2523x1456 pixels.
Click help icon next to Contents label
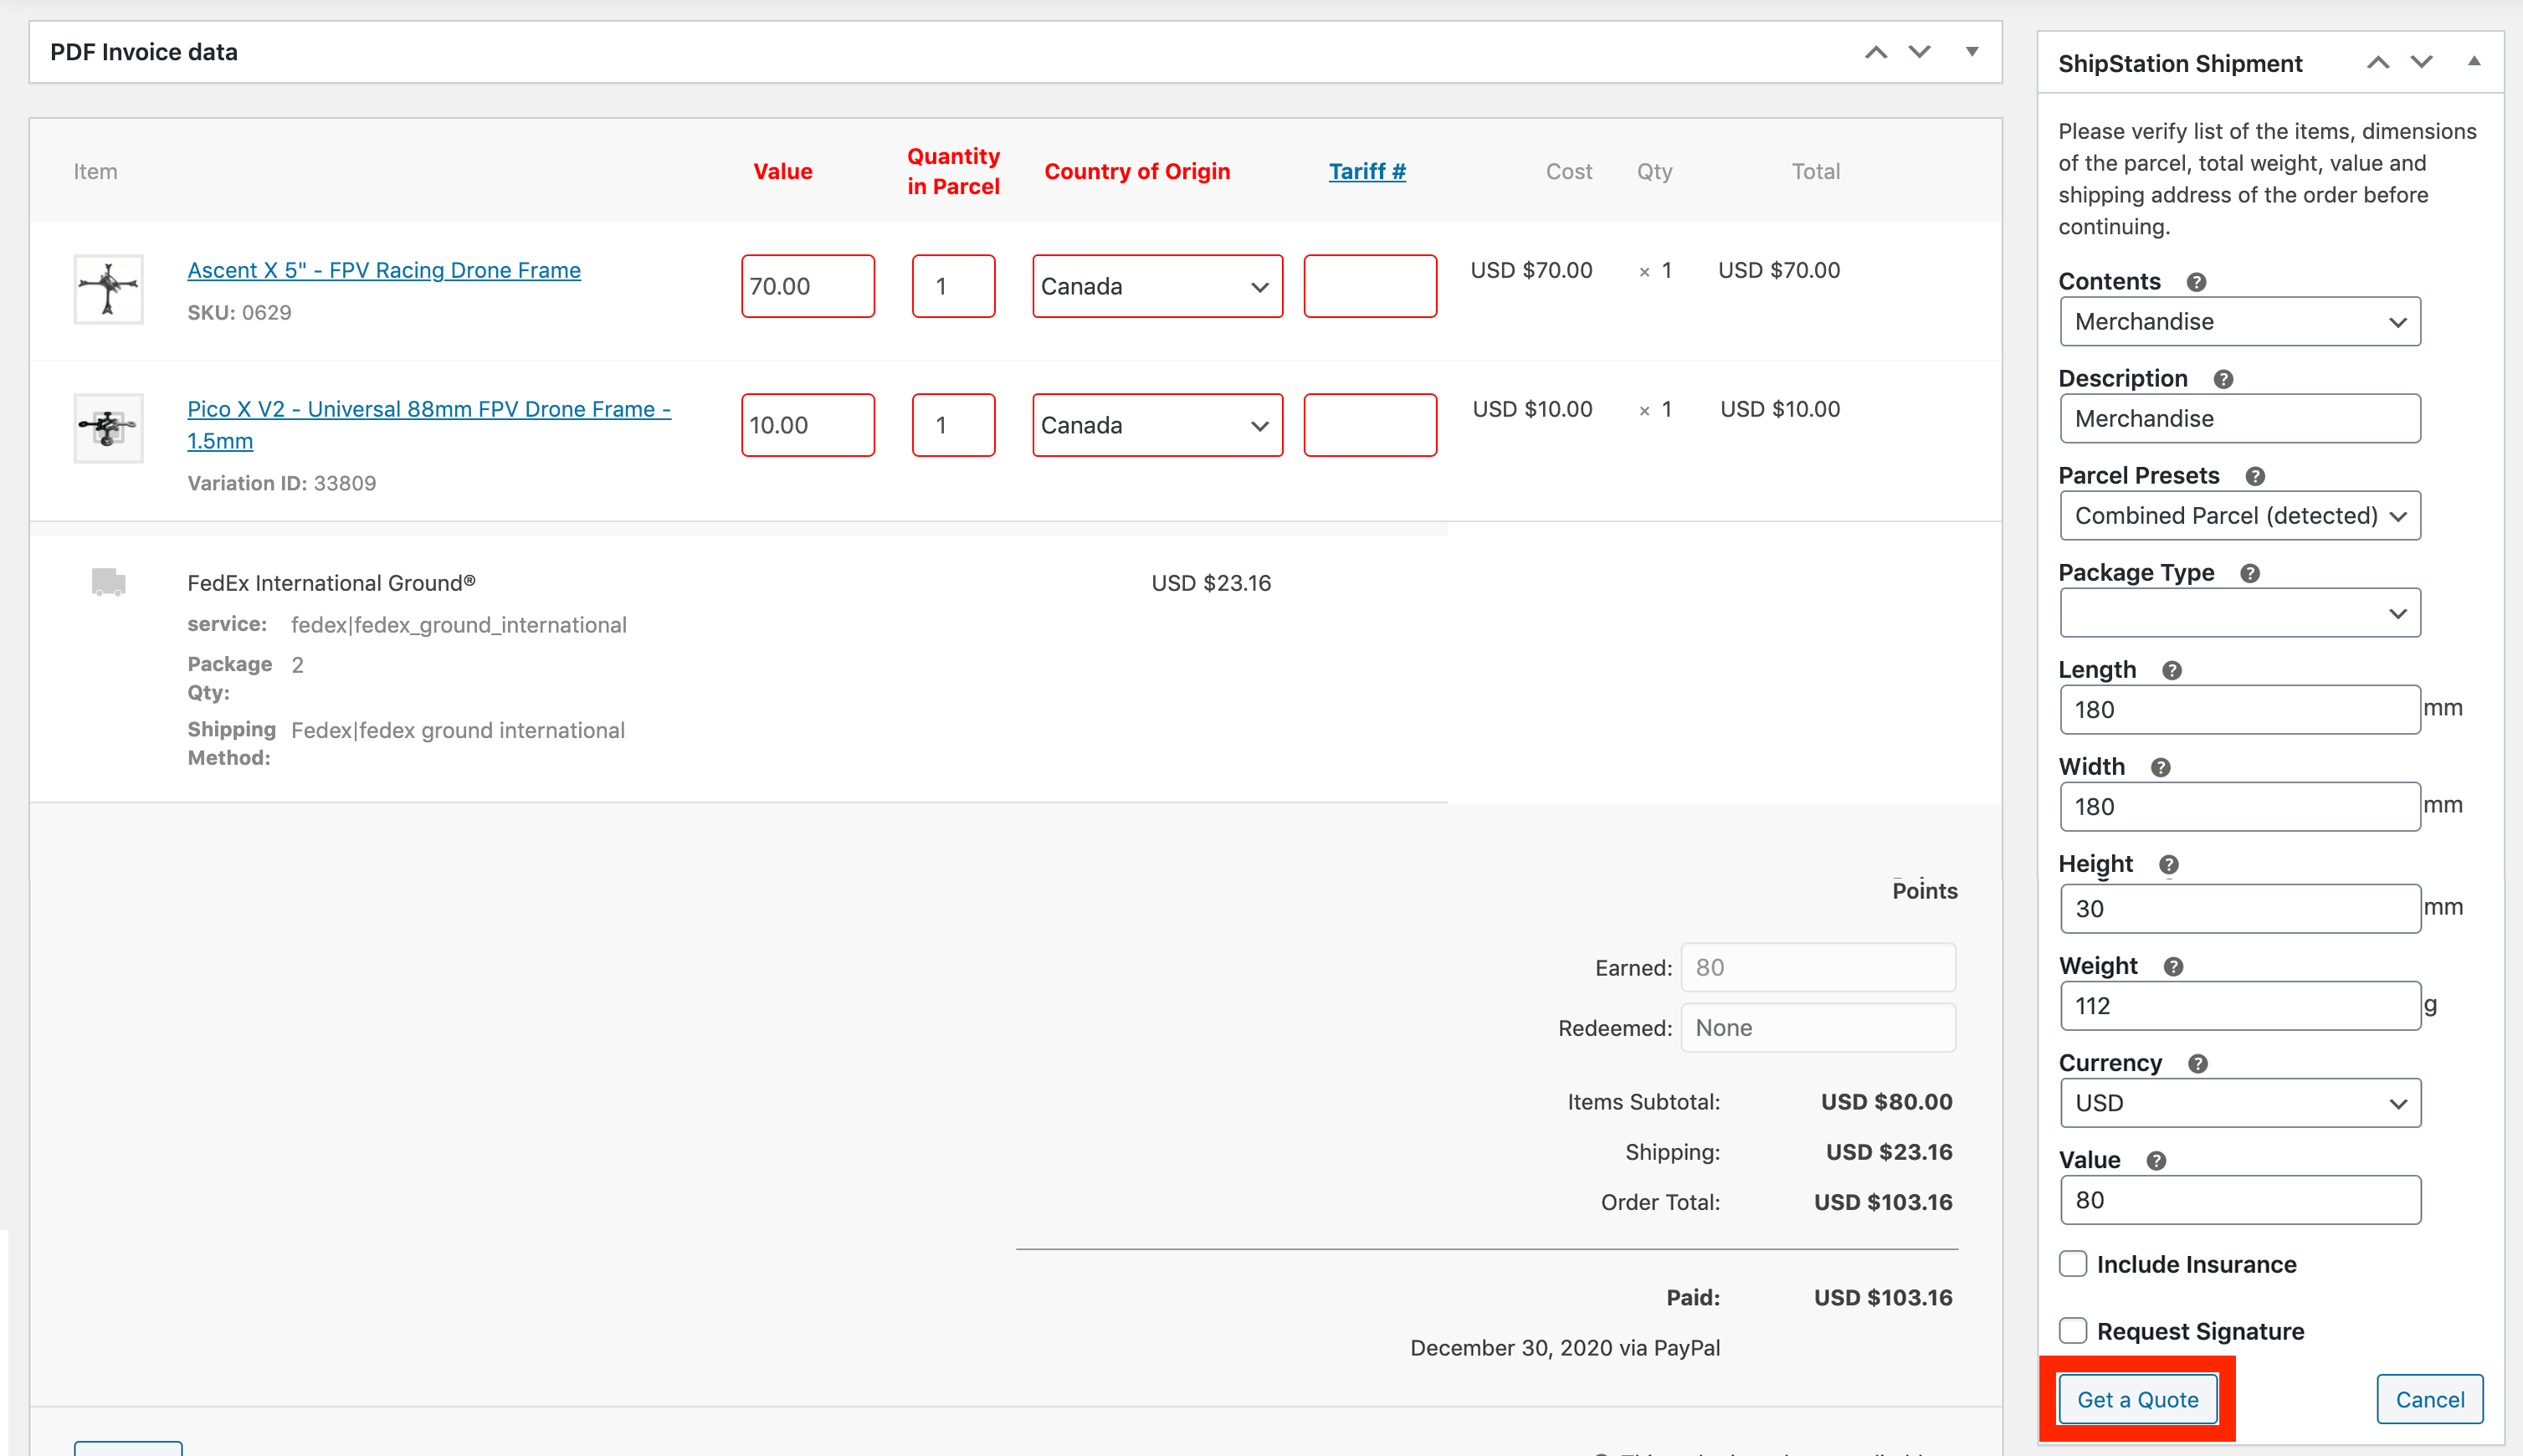pos(2196,282)
